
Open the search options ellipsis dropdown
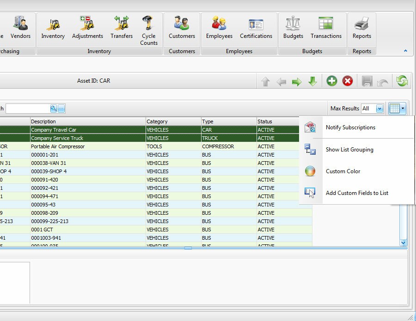coord(61,108)
